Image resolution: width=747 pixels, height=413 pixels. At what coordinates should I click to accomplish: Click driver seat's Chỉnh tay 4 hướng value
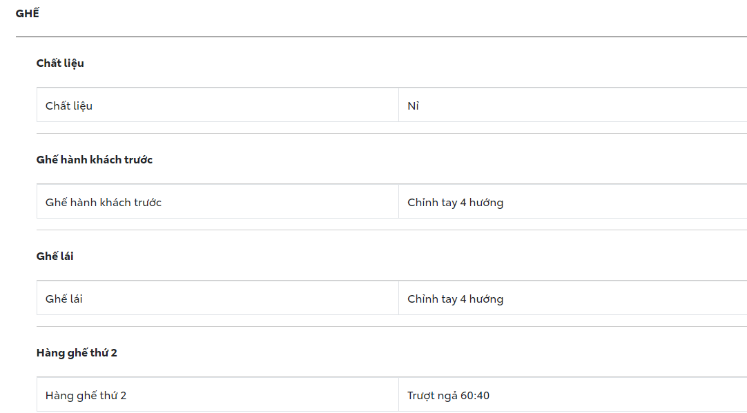tap(455, 299)
